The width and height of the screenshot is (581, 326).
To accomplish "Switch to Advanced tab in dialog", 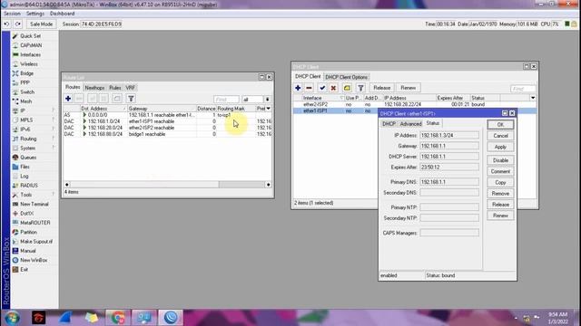I will pos(410,124).
